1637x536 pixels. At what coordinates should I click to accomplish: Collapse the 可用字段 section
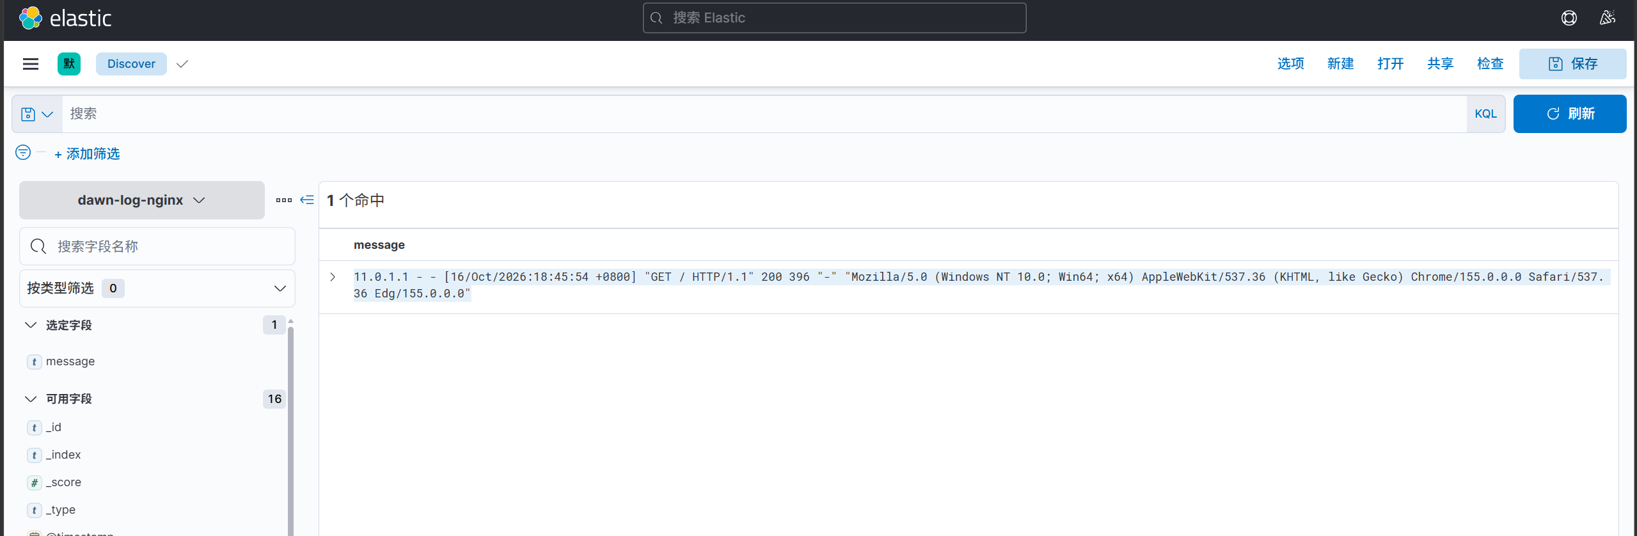pos(31,399)
